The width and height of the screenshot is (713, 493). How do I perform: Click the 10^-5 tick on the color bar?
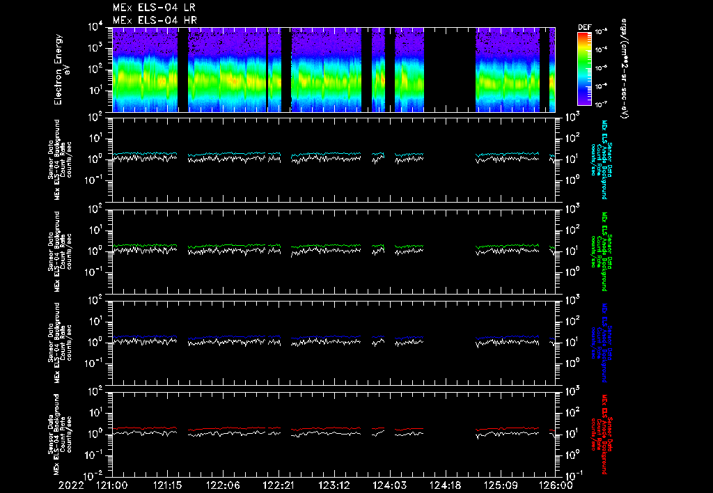[601, 68]
